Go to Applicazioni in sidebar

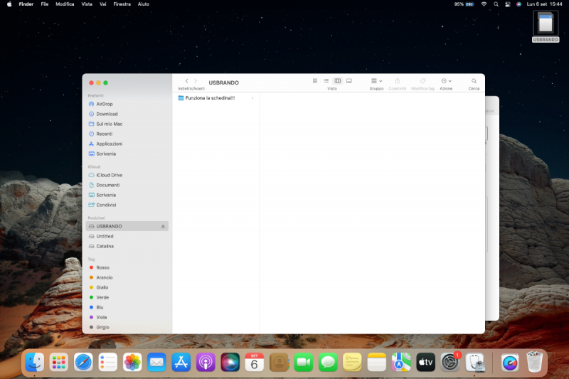tap(109, 144)
